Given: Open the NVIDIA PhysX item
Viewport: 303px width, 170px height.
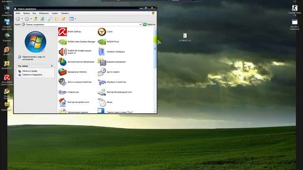Looking at the screenshot, I should pos(108,42).
